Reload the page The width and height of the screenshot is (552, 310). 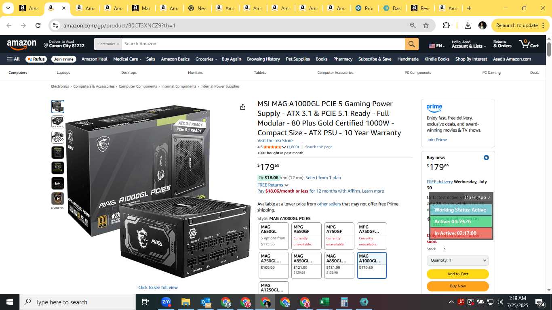[x=38, y=25]
